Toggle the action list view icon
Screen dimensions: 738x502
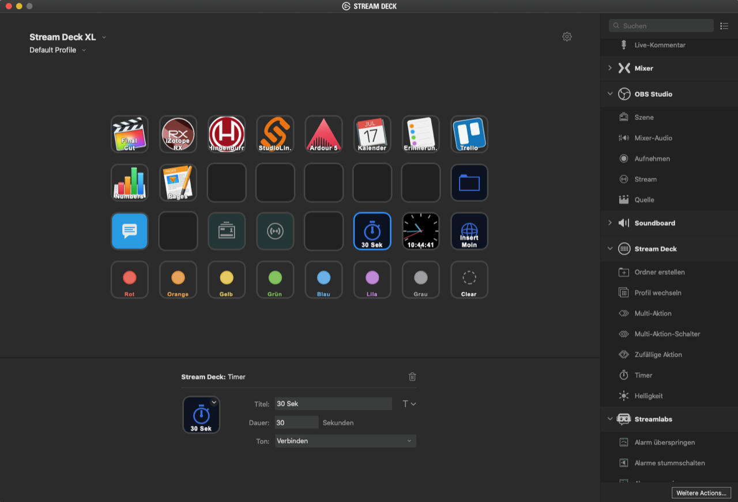point(724,26)
